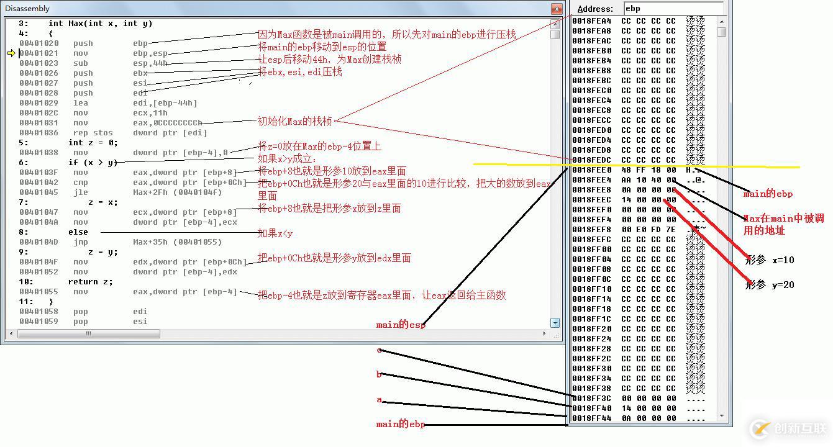Click Memory window scrollbar up arrow

coord(721,21)
